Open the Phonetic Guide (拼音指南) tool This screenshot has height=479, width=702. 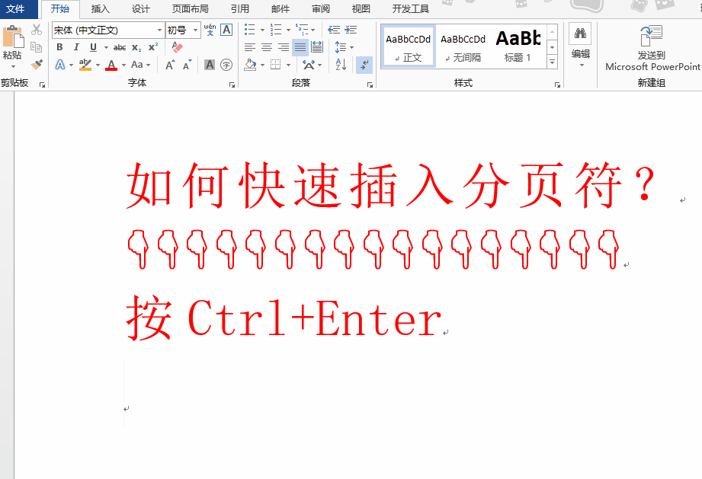tap(210, 30)
